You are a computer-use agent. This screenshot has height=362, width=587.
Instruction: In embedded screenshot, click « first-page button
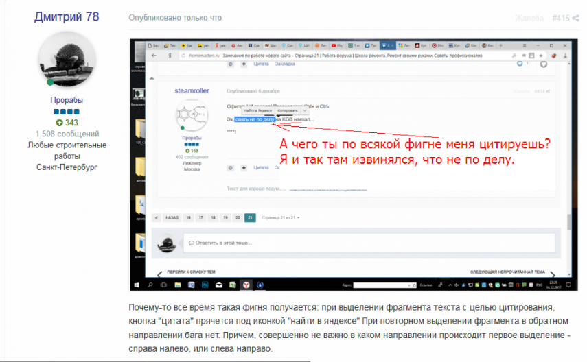click(x=157, y=217)
